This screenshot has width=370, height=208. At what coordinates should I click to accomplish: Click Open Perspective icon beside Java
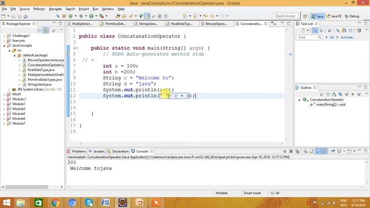point(305,16)
